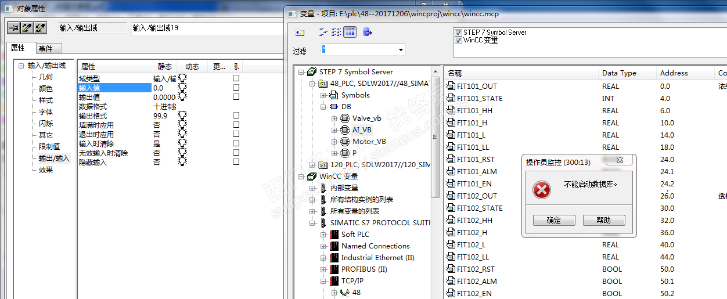This screenshot has width=727, height=299.
Task: Uncheck the WinCC 变量 data source
Action: point(459,41)
